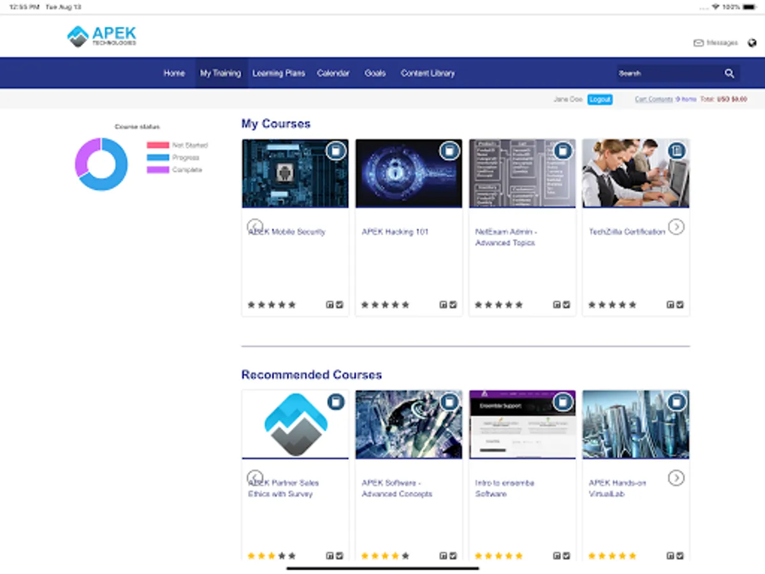
Task: Click square info icon under APEK Hacking 101
Action: (x=443, y=305)
